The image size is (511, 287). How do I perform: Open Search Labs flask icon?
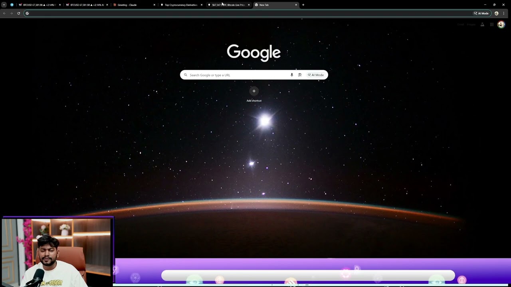pyautogui.click(x=482, y=25)
